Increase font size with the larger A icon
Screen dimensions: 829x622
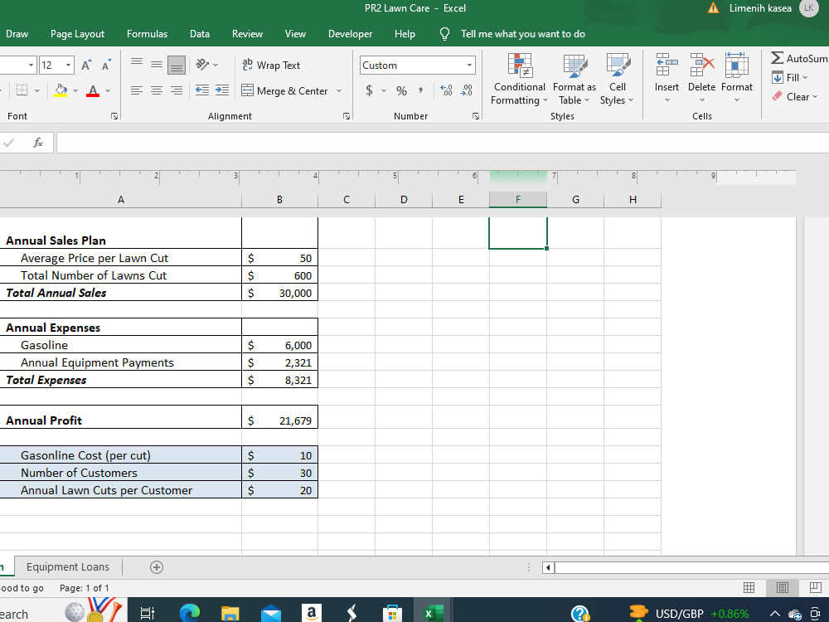click(85, 65)
